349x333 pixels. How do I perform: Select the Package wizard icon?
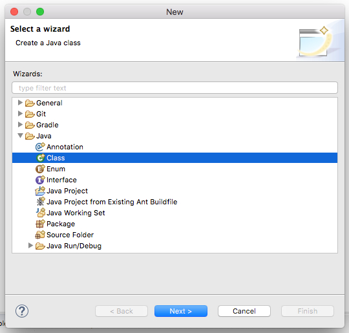(40, 224)
